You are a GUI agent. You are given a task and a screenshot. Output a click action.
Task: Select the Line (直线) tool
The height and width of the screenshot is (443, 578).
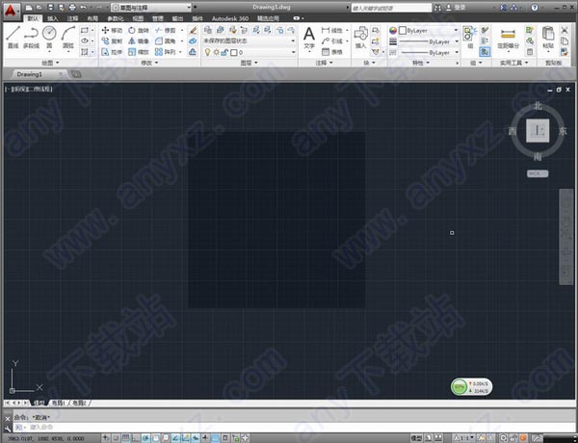[13, 38]
